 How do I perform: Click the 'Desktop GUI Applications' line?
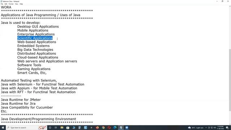point(38,26)
